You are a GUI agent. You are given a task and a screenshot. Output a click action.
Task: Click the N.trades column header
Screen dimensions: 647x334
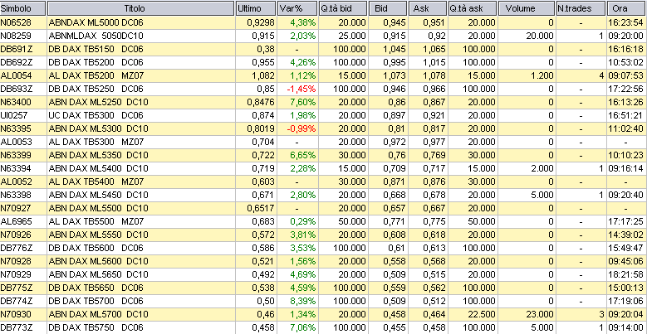tap(581, 8)
